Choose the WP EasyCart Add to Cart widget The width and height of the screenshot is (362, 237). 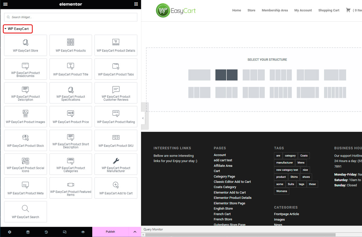(116, 188)
